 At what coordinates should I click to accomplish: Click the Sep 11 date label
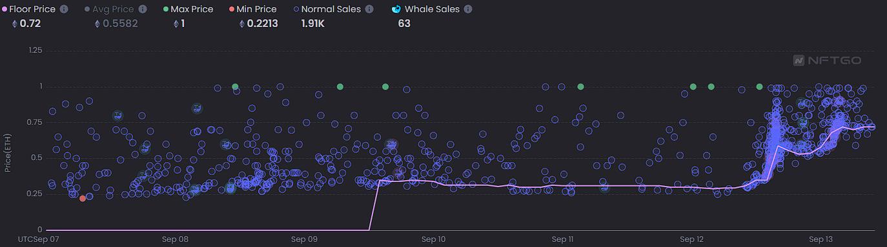pyautogui.click(x=562, y=239)
